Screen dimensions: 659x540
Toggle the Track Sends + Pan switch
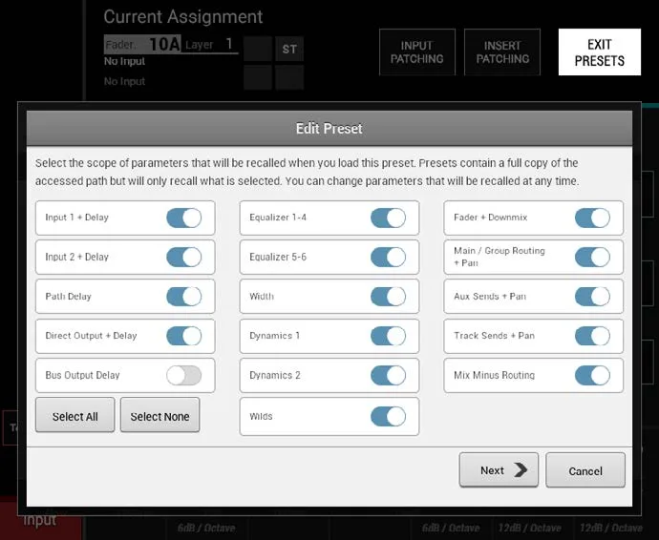coord(592,336)
